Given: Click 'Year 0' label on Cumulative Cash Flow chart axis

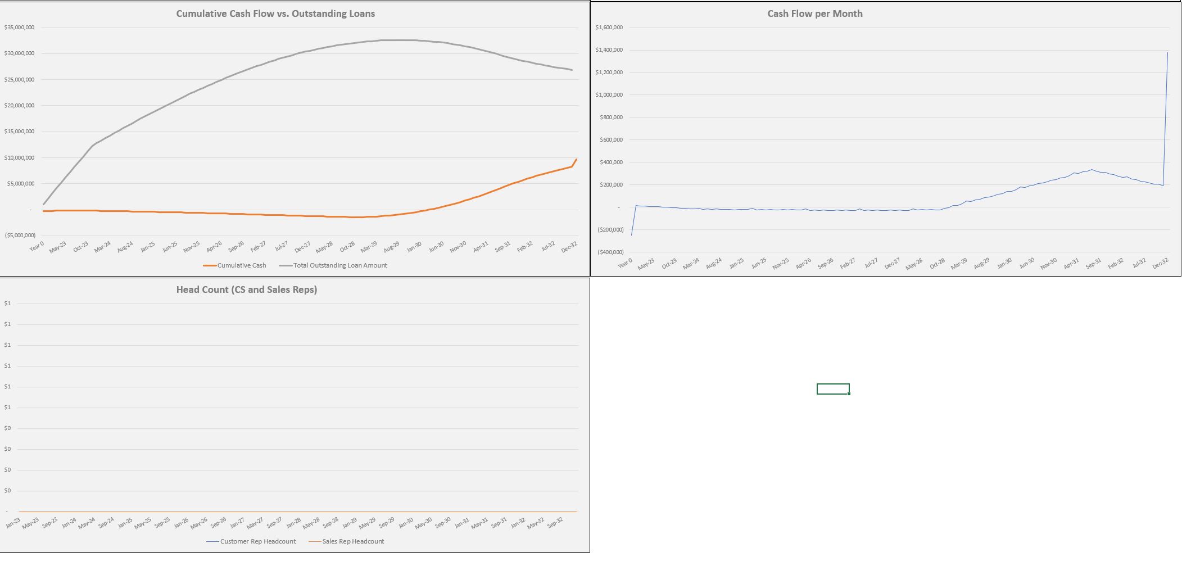Looking at the screenshot, I should tap(37, 246).
